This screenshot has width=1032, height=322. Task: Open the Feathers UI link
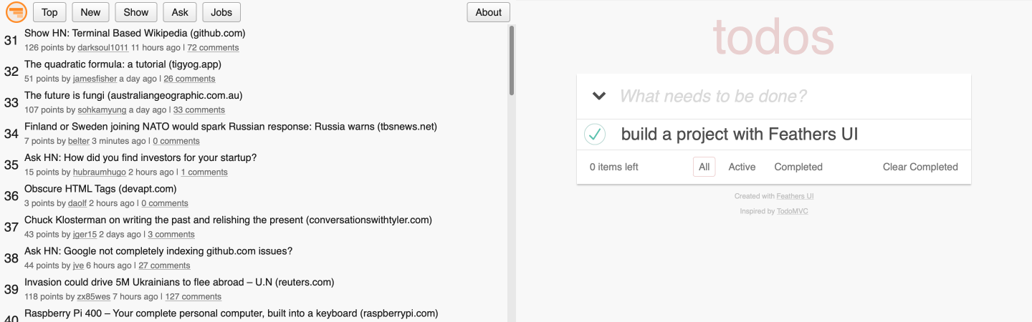click(x=795, y=196)
